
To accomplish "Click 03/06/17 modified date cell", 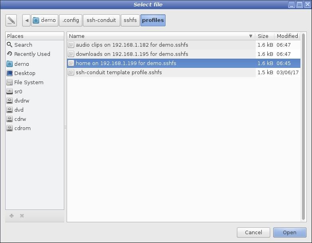I will [288, 73].
